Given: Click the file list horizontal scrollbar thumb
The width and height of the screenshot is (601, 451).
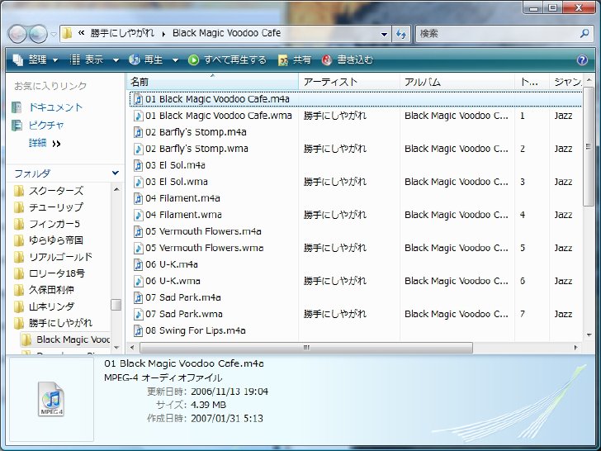Looking at the screenshot, I should pyautogui.click(x=305, y=348).
